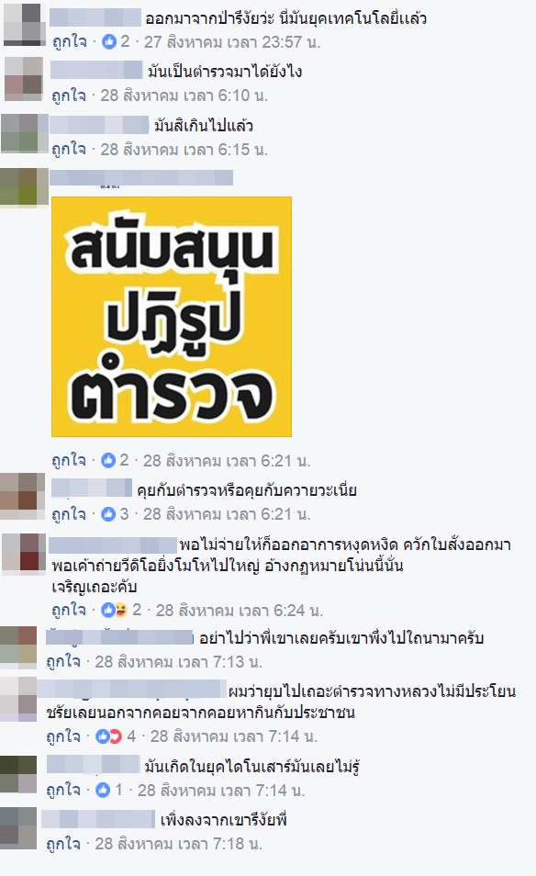
Task: Open timestamp 28 สิงหาคม เวลา 6:10 น.
Action: [184, 95]
